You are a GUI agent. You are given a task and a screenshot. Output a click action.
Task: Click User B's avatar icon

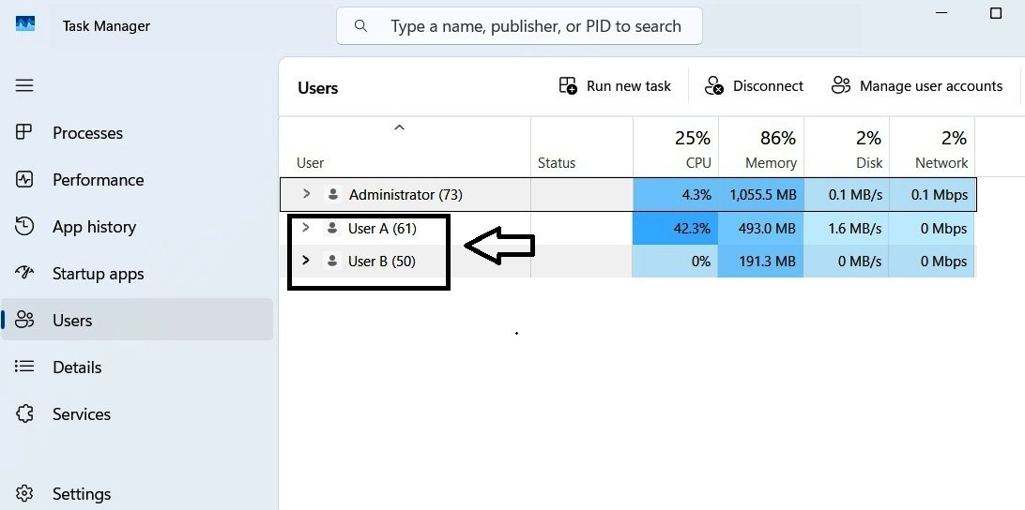click(332, 262)
